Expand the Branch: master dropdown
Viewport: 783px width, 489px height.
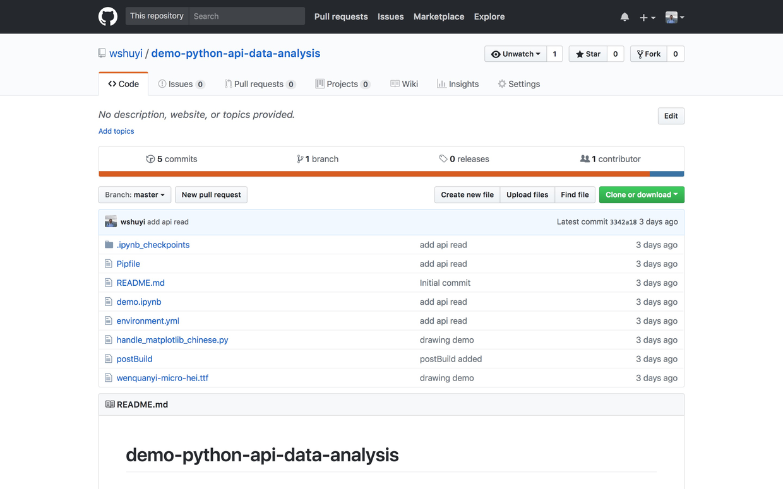click(134, 195)
